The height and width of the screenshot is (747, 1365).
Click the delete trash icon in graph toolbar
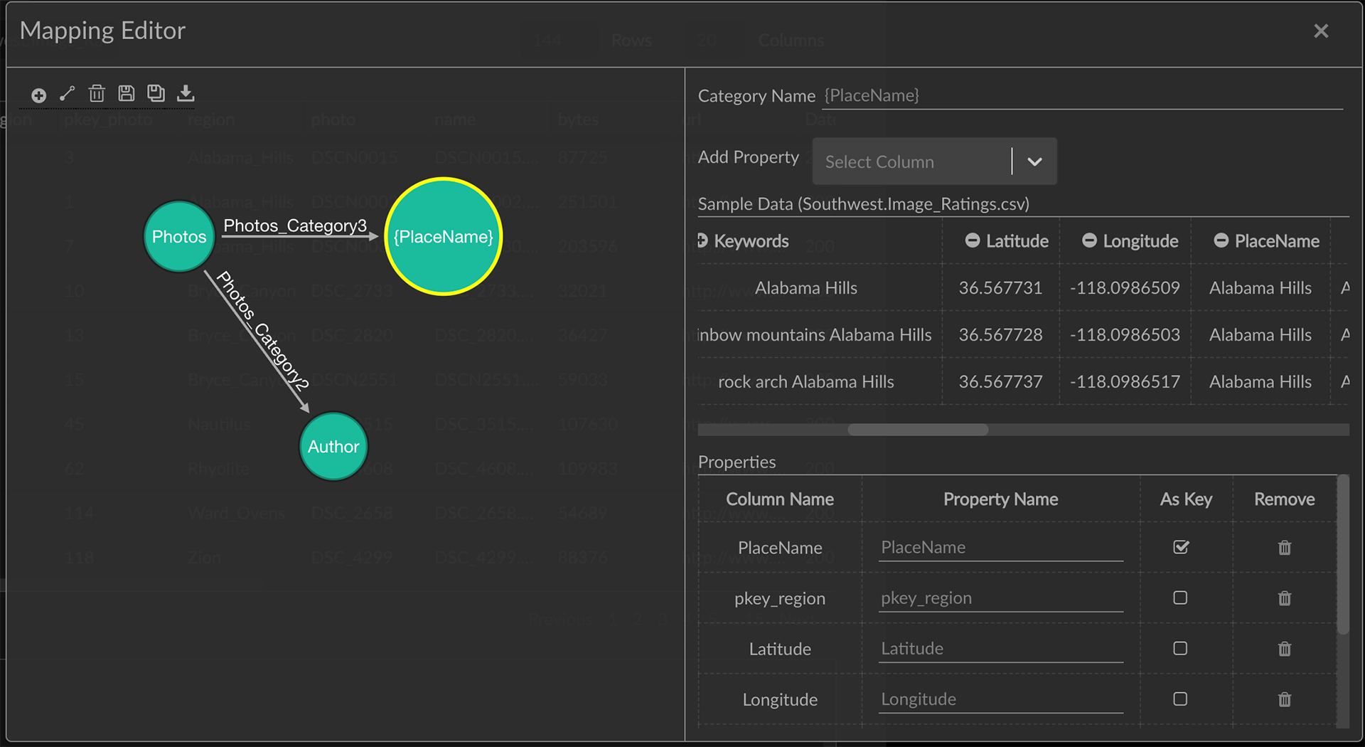pos(97,94)
